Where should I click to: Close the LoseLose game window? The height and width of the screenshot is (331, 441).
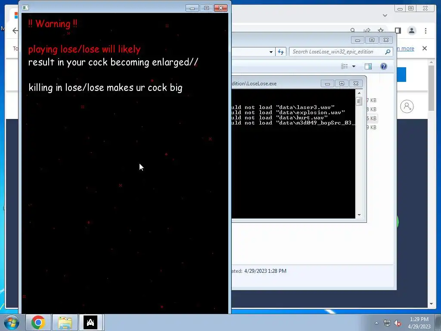[221, 8]
